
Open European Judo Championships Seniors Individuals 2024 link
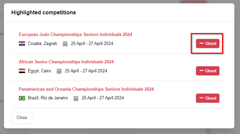click(x=76, y=34)
